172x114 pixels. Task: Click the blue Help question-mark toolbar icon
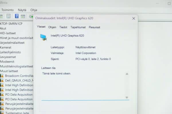(x=17, y=16)
